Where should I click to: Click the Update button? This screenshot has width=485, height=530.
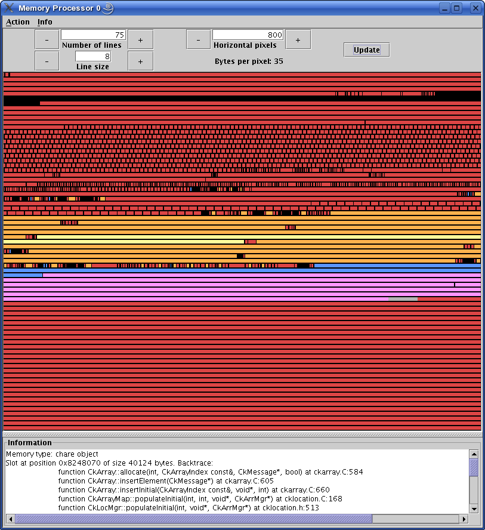366,50
